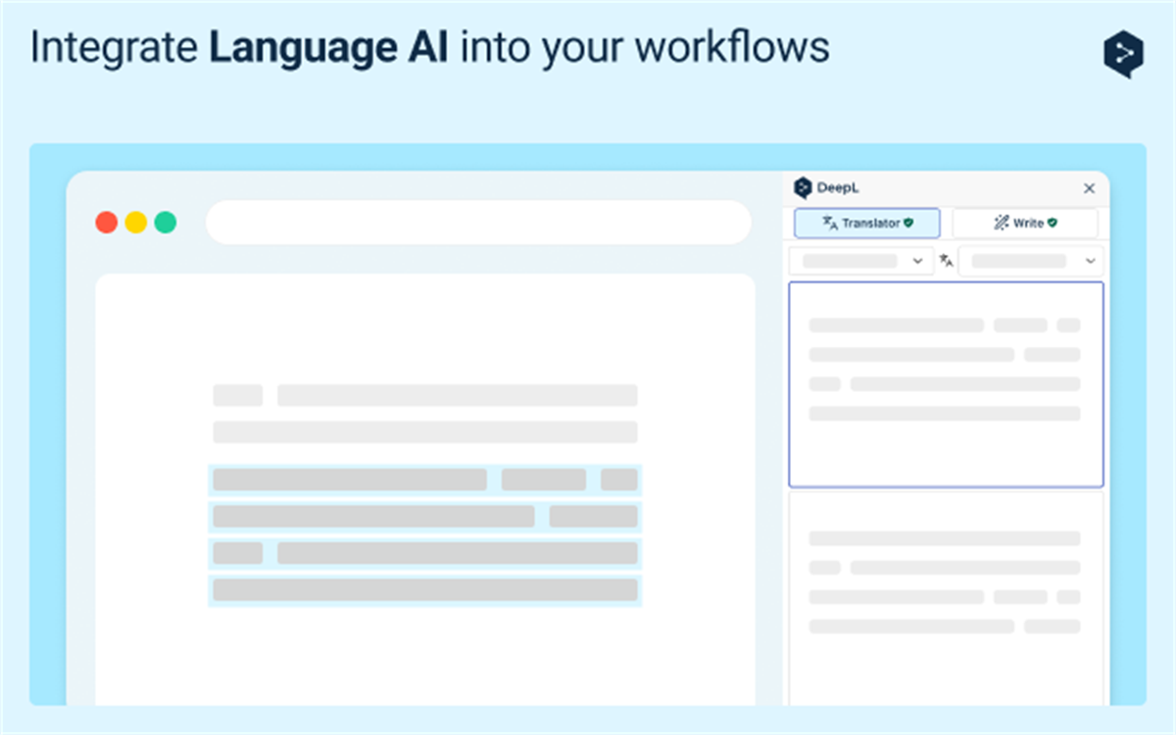Switch the active mode to Write
Viewport: 1176px width, 735px height.
1025,222
